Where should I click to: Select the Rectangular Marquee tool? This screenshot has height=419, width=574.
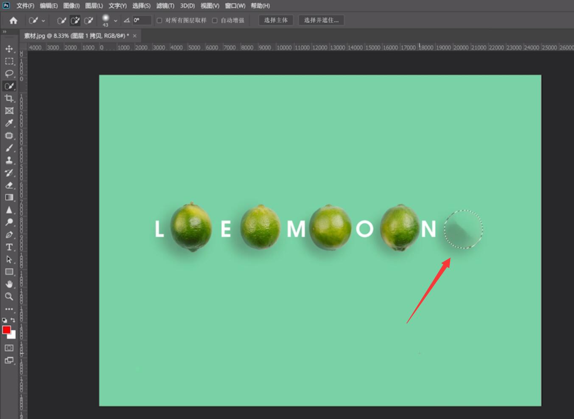click(9, 61)
